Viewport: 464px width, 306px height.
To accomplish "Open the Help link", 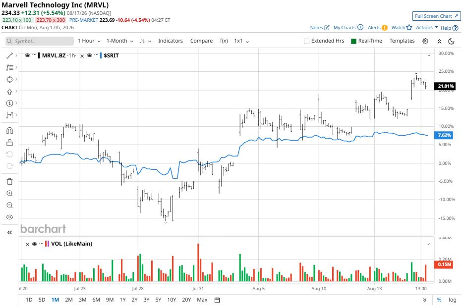I will pos(449,28).
